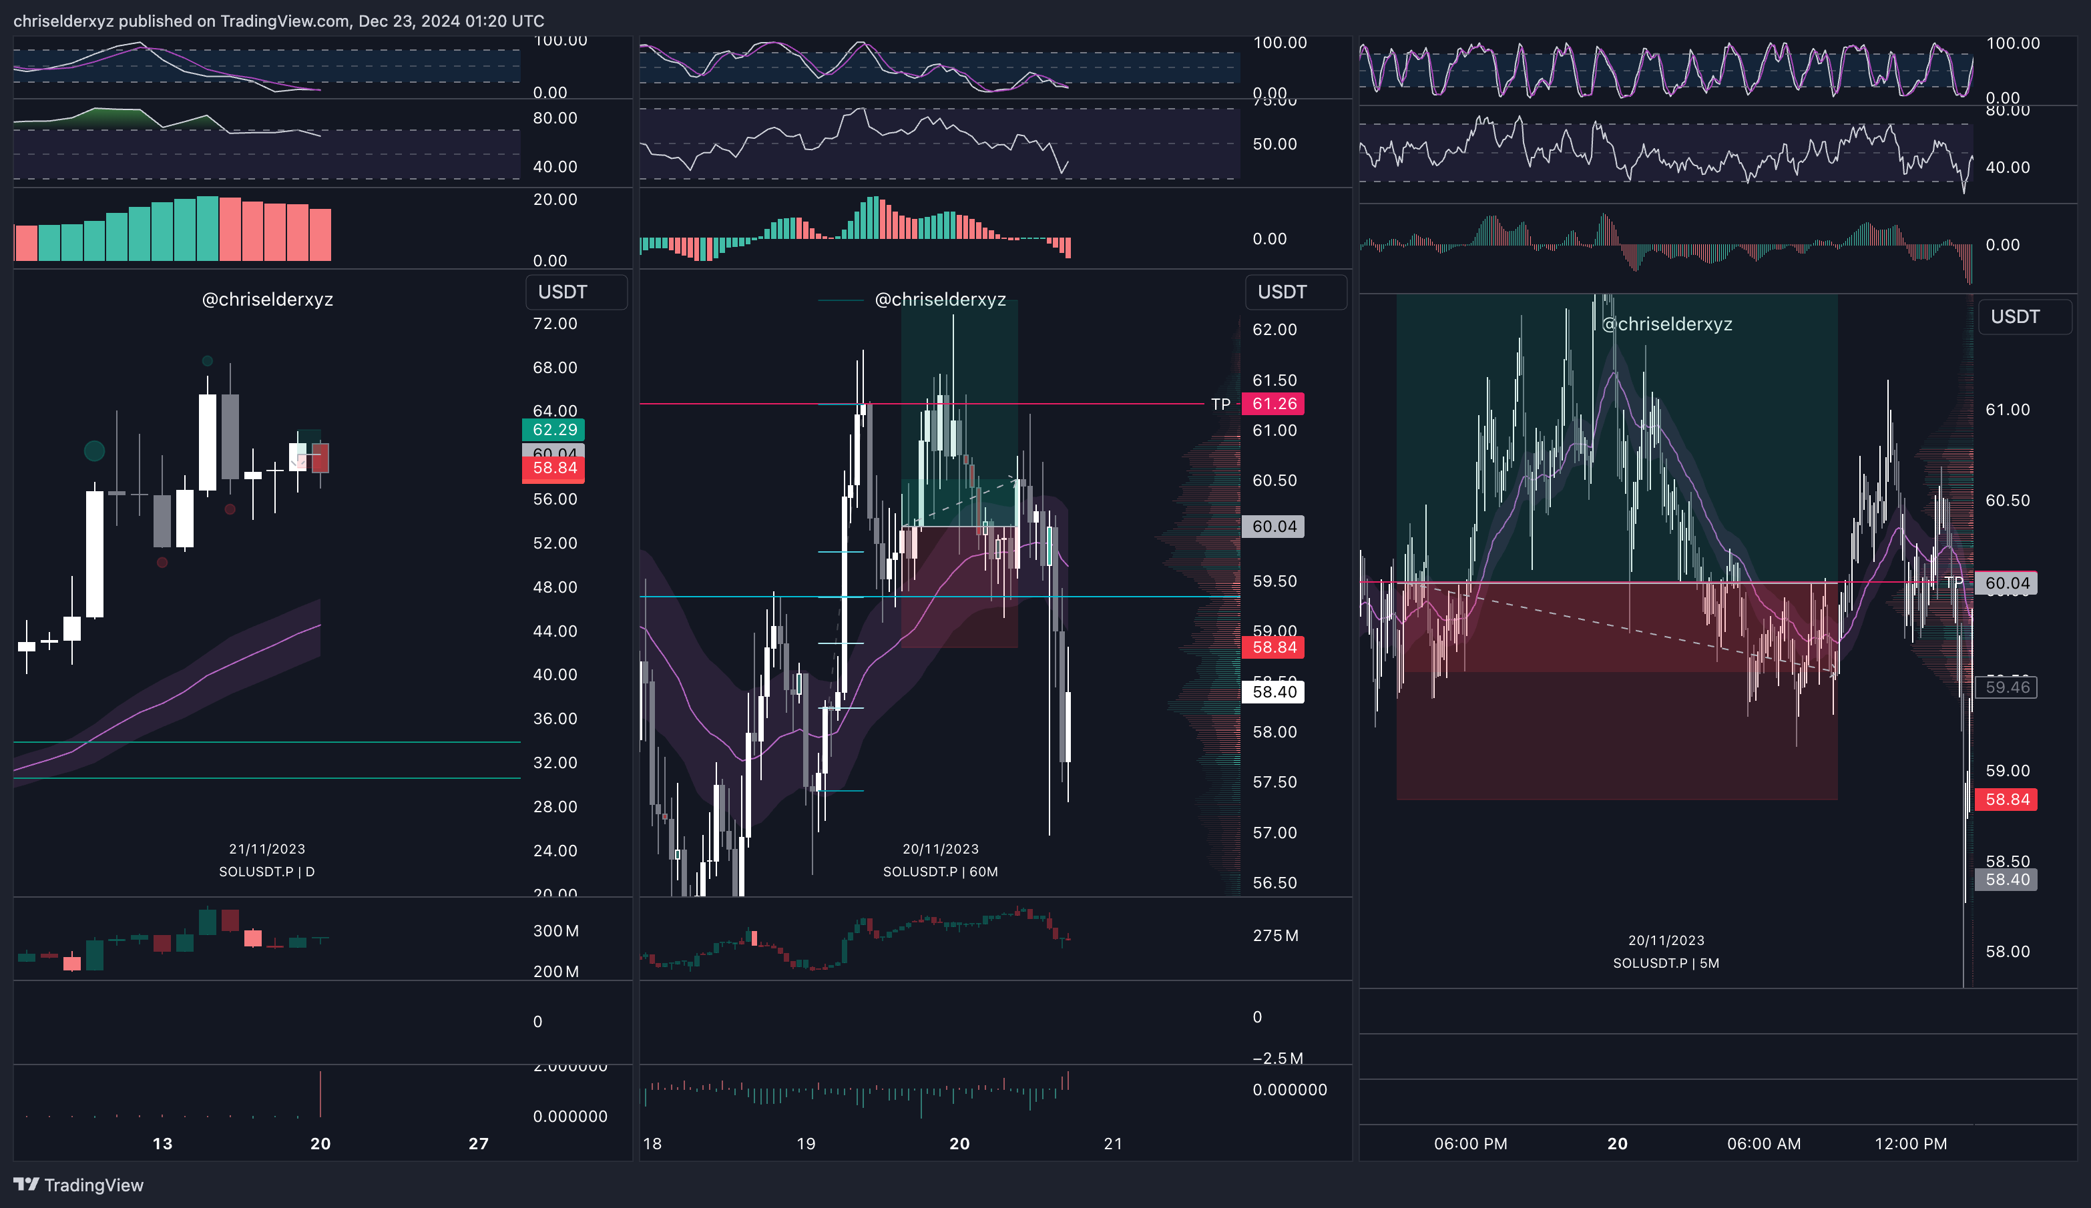Click 12:00 PM marker on 5M time axis
Screen dimensions: 2091x1208
coord(1910,1143)
